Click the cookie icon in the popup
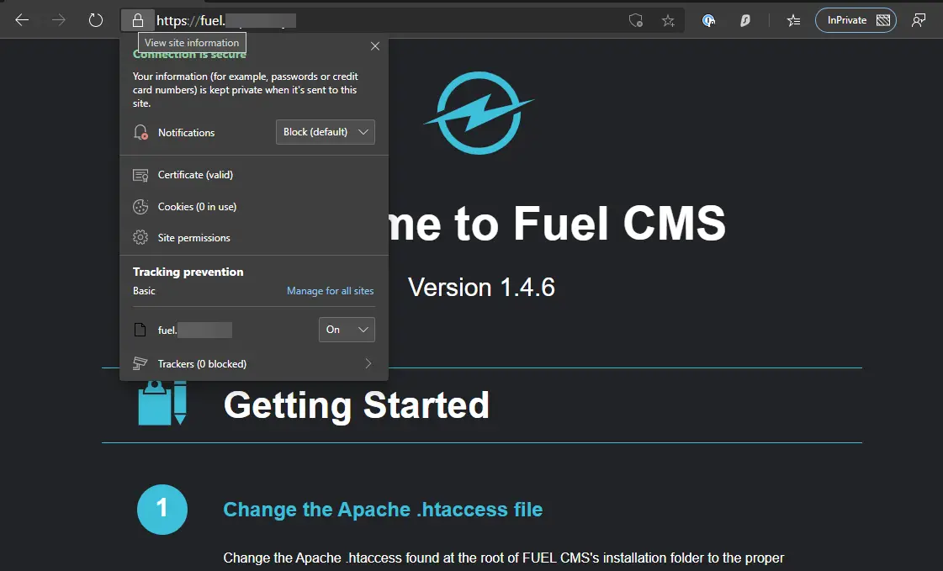Image resolution: width=943 pixels, height=571 pixels. (140, 207)
